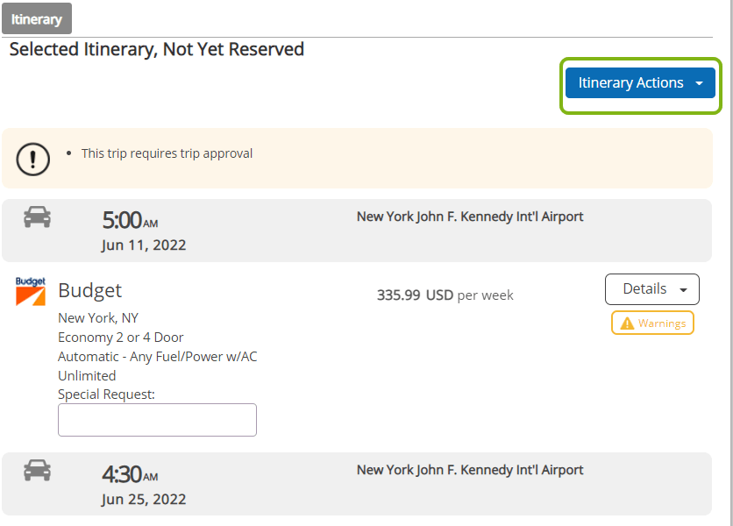Image resolution: width=733 pixels, height=526 pixels.
Task: Click the chevron arrow on Itinerary Actions
Action: [698, 82]
